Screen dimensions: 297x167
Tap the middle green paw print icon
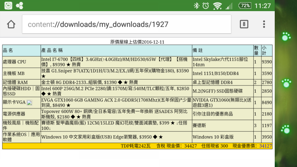point(286,83)
